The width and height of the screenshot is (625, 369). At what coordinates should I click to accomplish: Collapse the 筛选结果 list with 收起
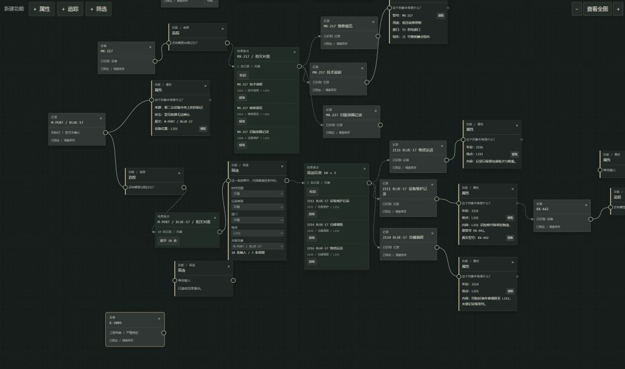(312, 191)
